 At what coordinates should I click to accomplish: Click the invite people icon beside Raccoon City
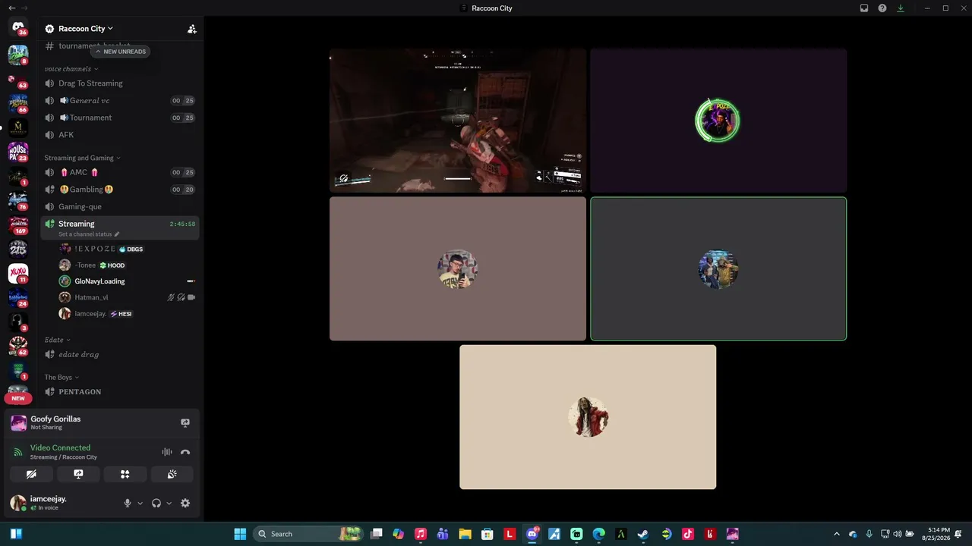click(x=192, y=29)
